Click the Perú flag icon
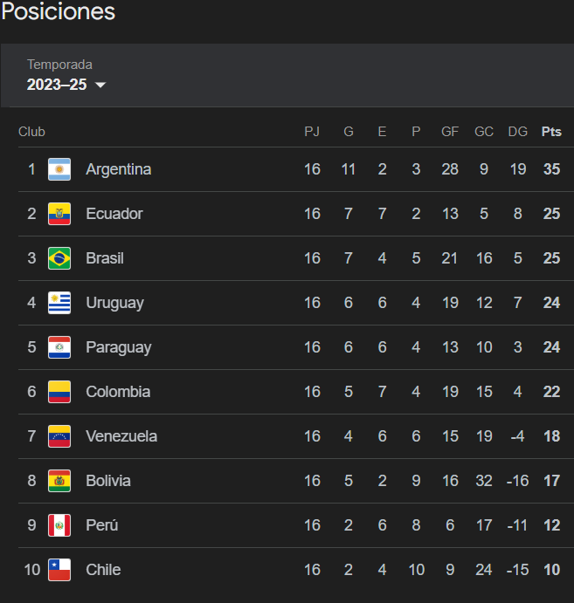 [x=59, y=525]
